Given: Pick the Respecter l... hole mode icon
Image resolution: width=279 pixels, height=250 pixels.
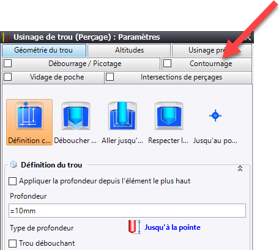Looking at the screenshot, I should [169, 116].
